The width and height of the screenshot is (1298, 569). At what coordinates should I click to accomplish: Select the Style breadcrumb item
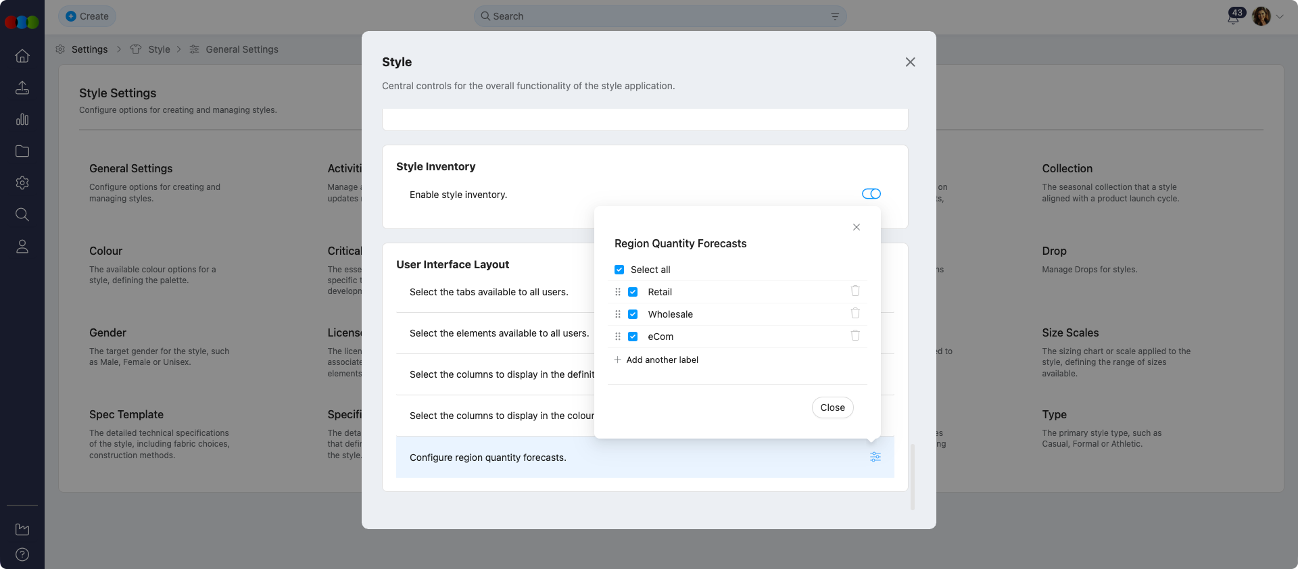pos(159,49)
